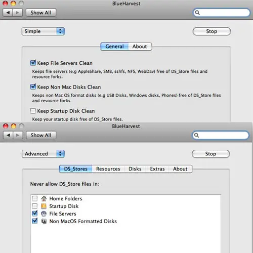Check the Home Folders checkbox
This screenshot has height=253, width=253.
(x=35, y=198)
